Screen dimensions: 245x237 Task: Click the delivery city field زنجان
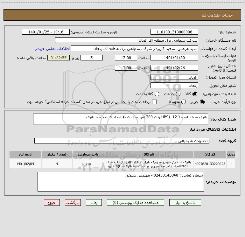tap(174, 85)
